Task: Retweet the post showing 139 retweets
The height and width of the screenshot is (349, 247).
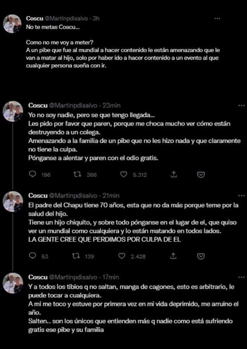Action: point(76,256)
